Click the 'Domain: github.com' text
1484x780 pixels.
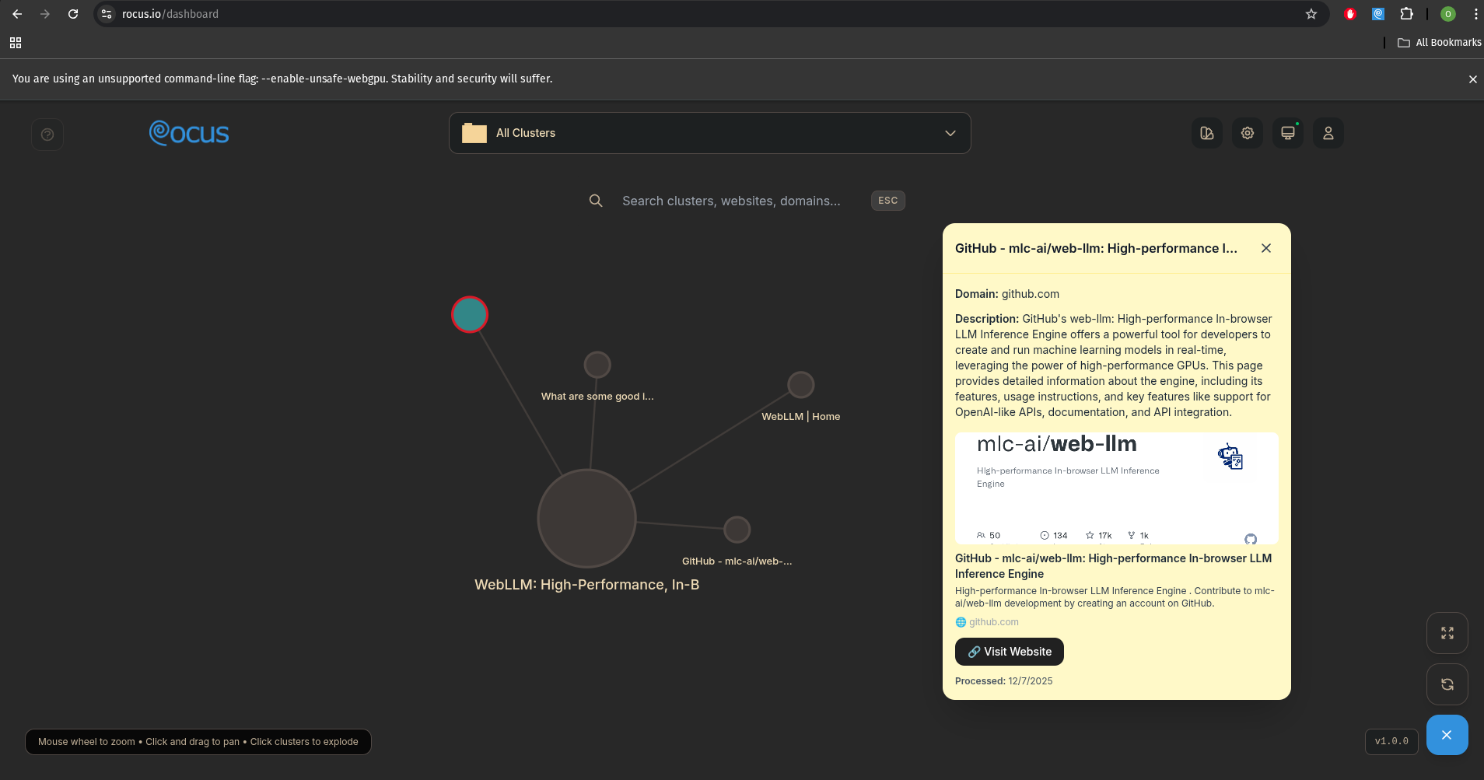[1007, 294]
